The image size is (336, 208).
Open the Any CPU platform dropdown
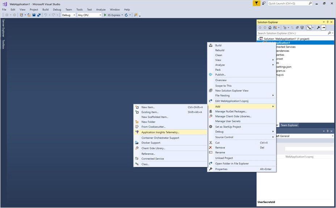[x=89, y=15]
